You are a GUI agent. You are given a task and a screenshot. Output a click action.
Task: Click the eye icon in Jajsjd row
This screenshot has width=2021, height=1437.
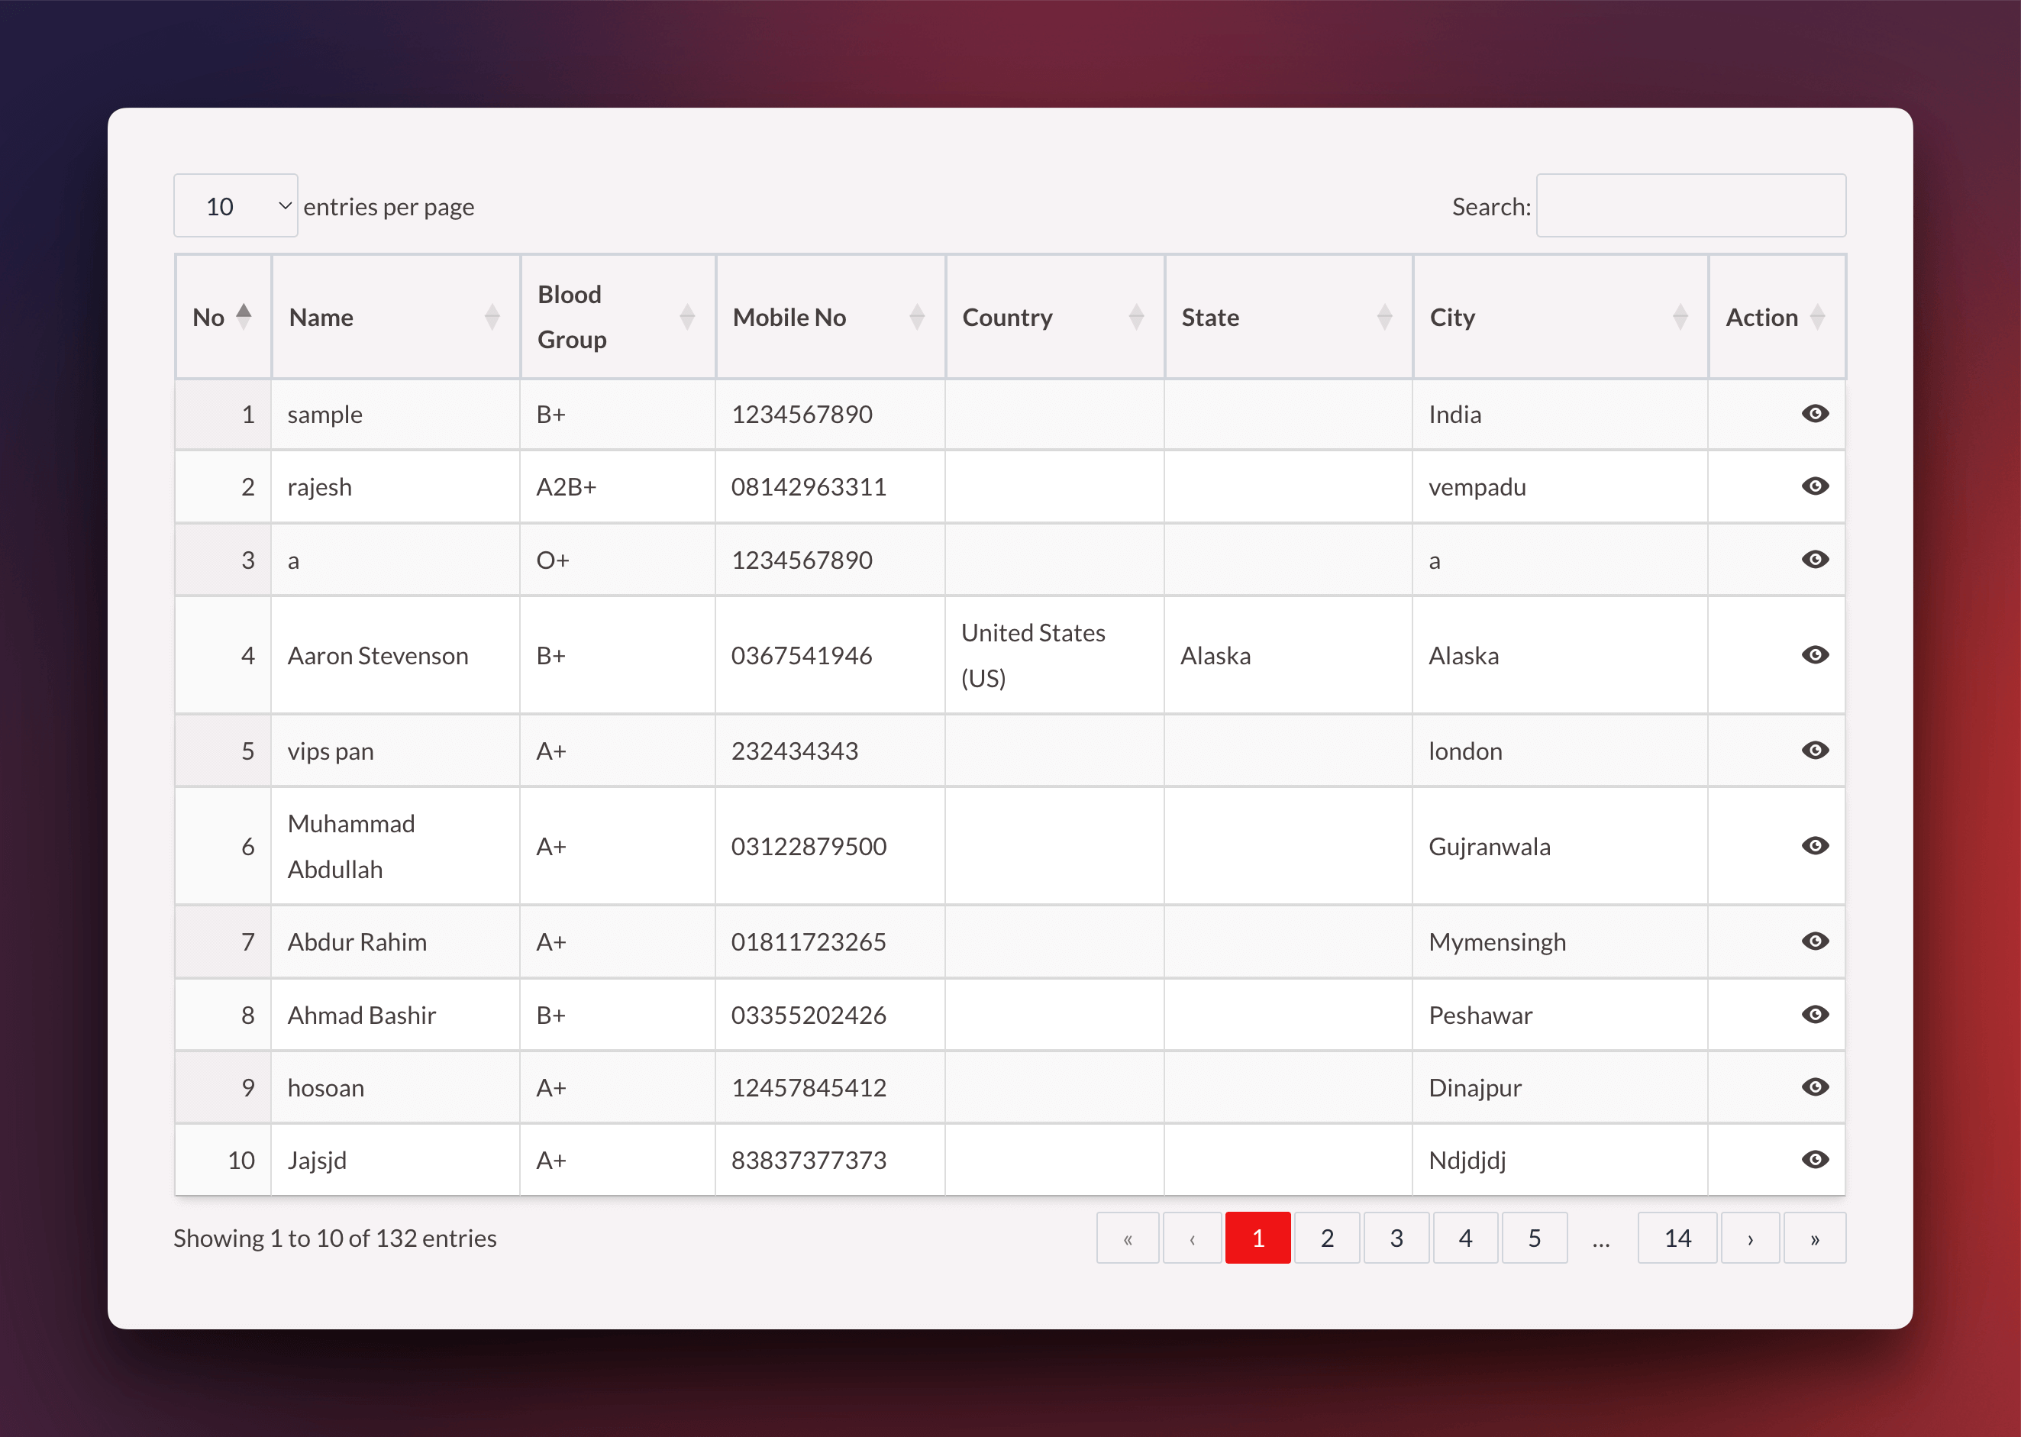pos(1815,1160)
